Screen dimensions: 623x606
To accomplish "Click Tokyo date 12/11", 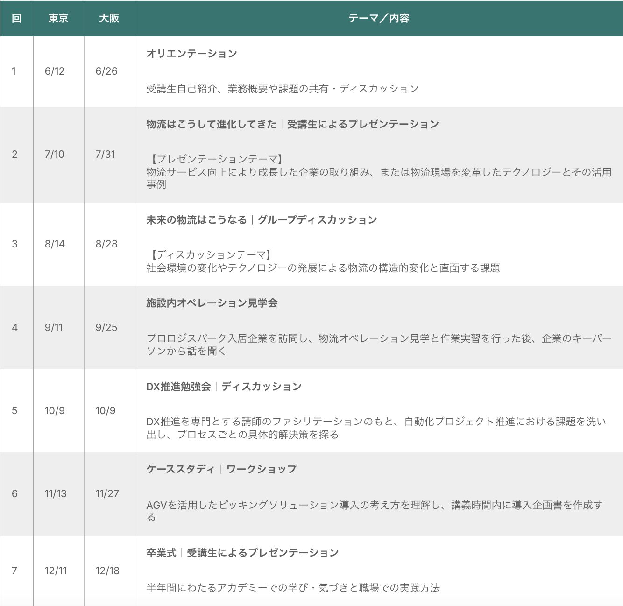I will tap(56, 571).
